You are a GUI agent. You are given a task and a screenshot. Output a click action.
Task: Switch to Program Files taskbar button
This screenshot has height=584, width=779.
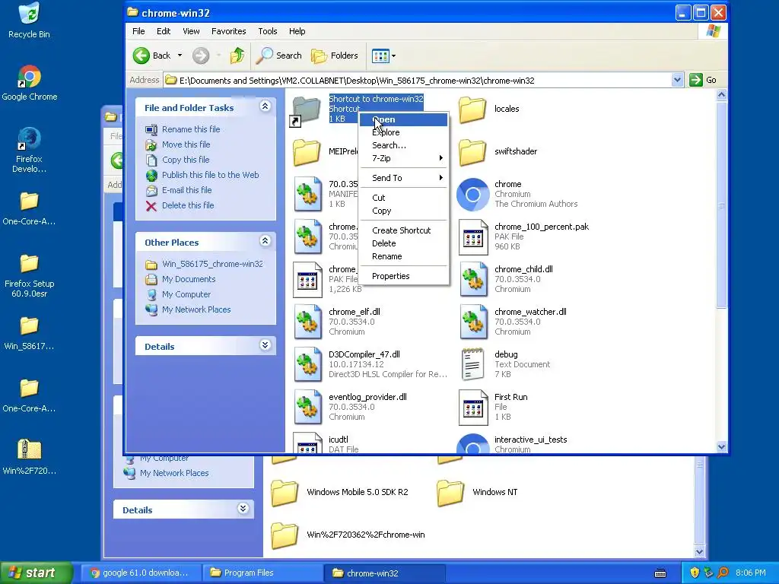[262, 573]
